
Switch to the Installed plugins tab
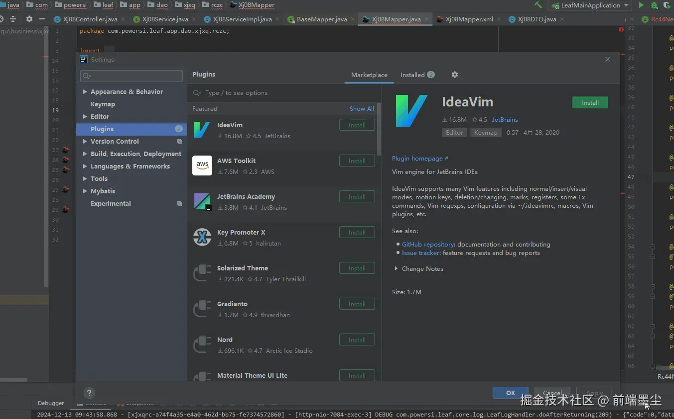(417, 75)
